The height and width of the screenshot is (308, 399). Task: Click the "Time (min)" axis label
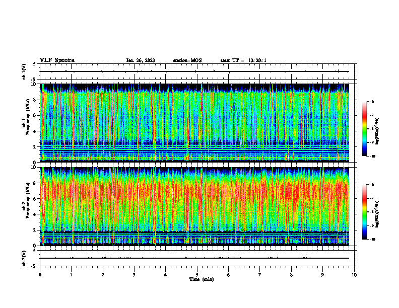pyautogui.click(x=202, y=279)
